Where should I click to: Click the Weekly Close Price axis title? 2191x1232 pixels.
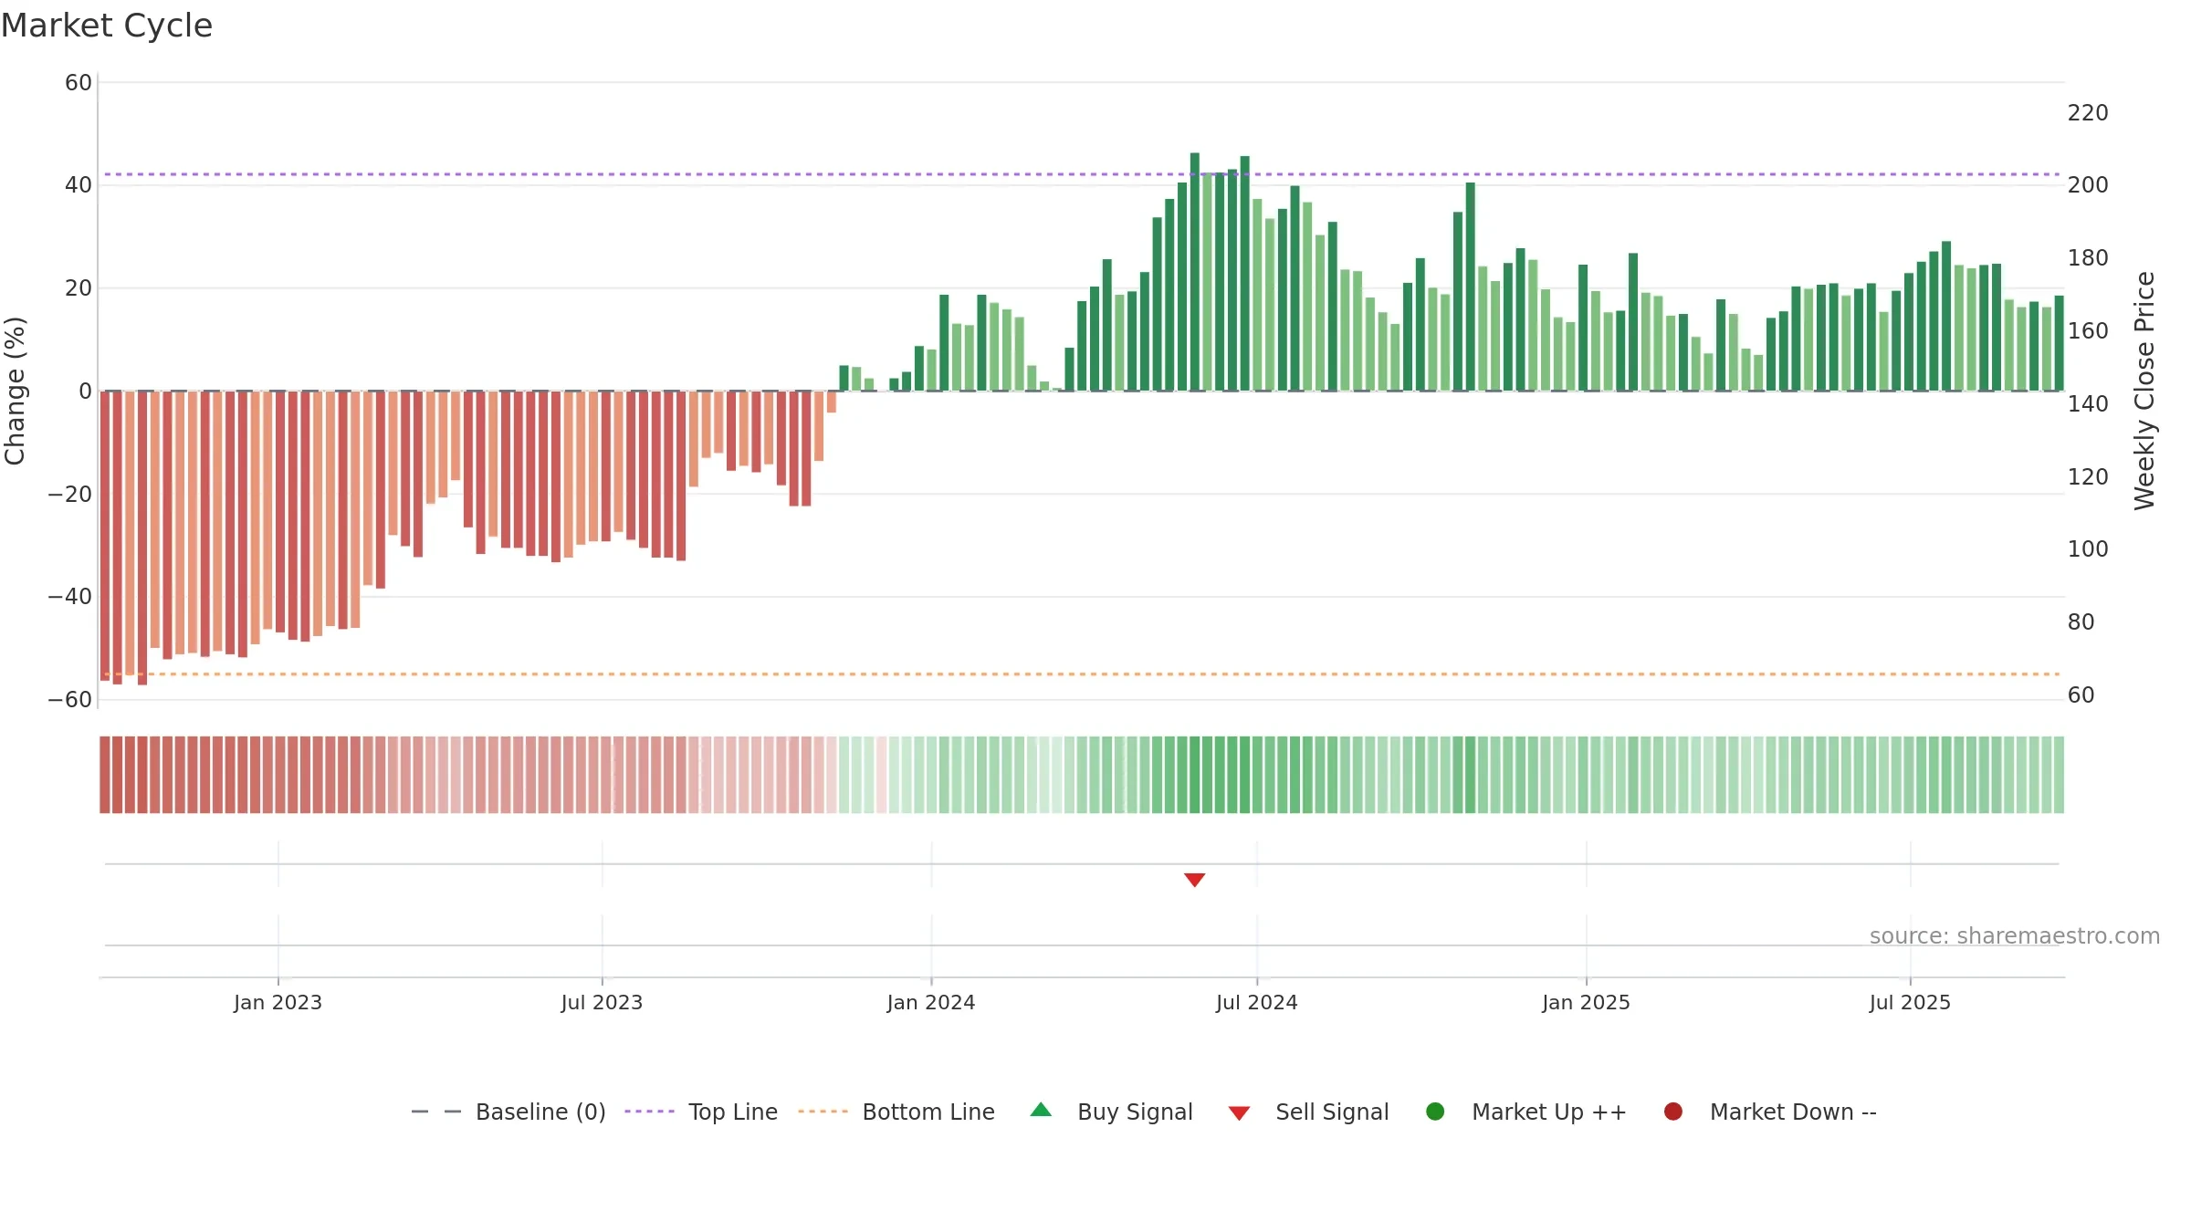pos(2144,391)
